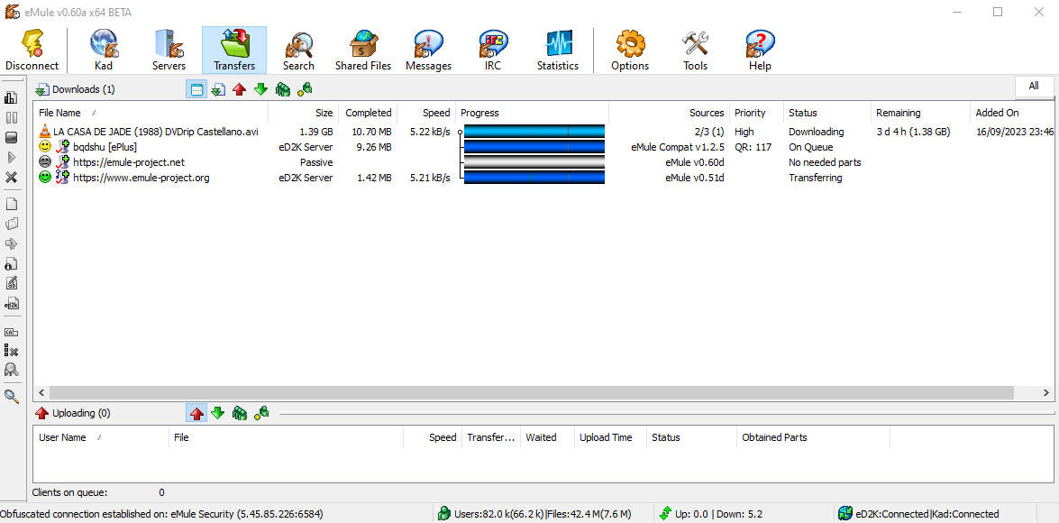Screen dimensions: 1059x523
Task: Click the Show comments sidebar icon
Action: [x=12, y=283]
